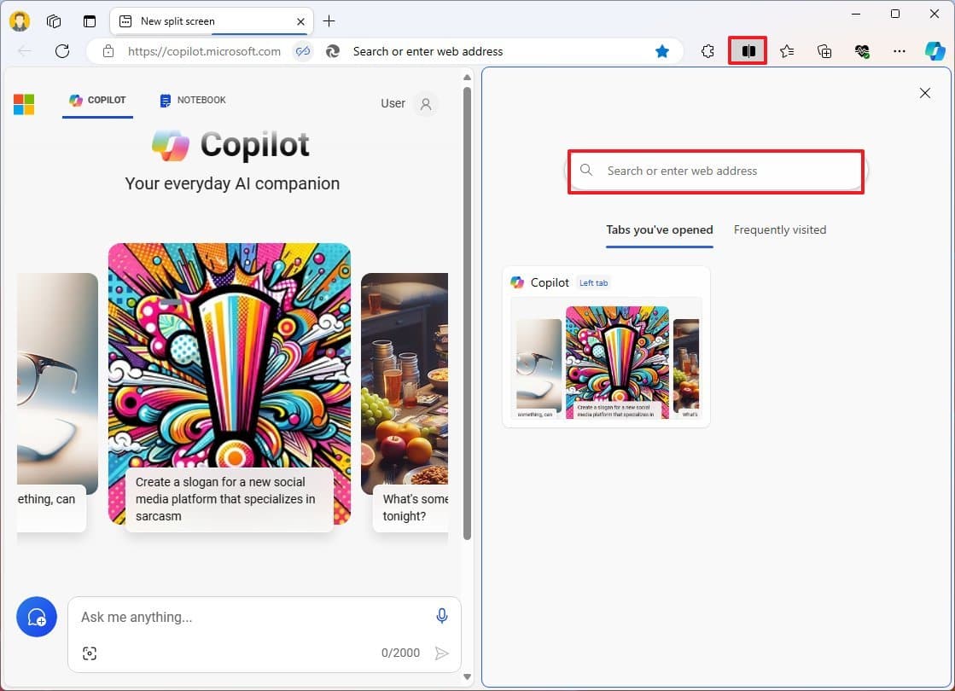The height and width of the screenshot is (691, 955).
Task: Click the microphone icon in the chat box
Action: coord(442,615)
